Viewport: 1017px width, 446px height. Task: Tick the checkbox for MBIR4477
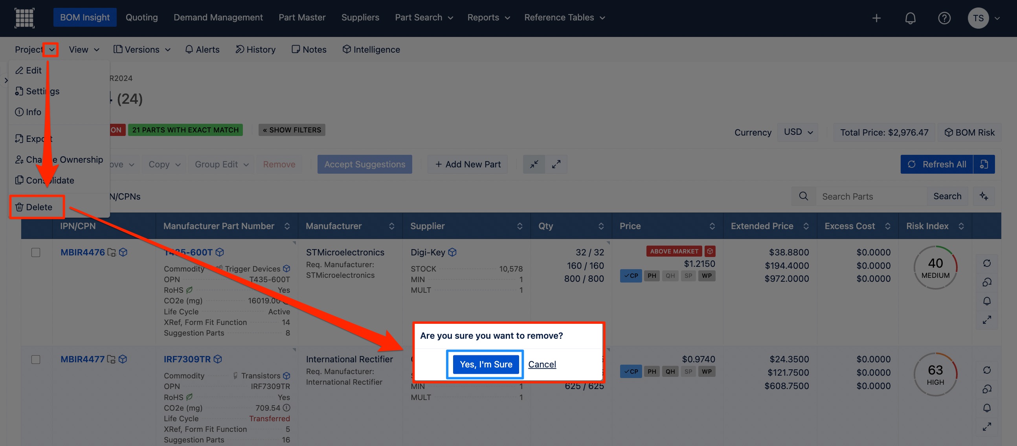pos(35,359)
